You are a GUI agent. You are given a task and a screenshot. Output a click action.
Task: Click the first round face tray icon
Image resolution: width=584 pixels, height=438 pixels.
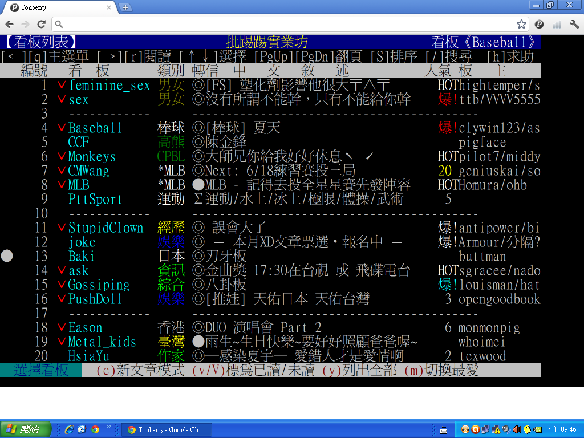point(465,430)
